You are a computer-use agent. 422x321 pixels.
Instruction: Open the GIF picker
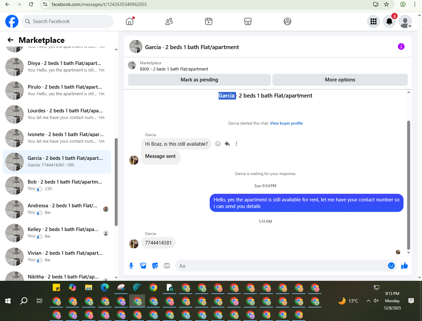(x=167, y=266)
